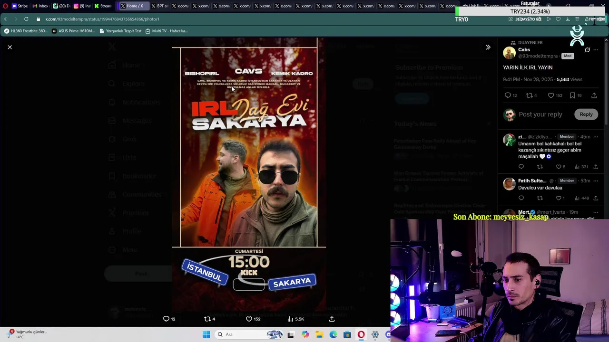This screenshot has height=342, width=609.
Task: Open Microsoft Store from the taskbar
Action: tap(347, 335)
